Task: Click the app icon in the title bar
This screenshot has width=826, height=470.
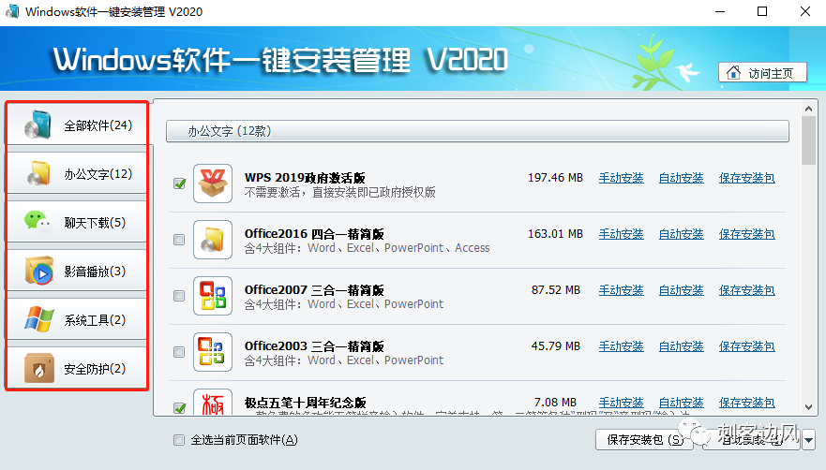Action: click(12, 11)
